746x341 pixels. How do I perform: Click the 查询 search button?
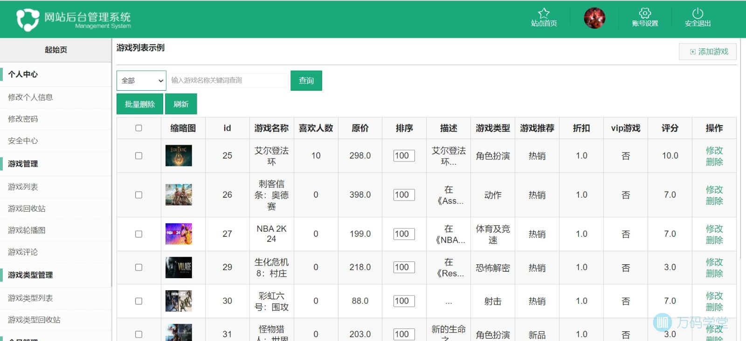[x=306, y=80]
